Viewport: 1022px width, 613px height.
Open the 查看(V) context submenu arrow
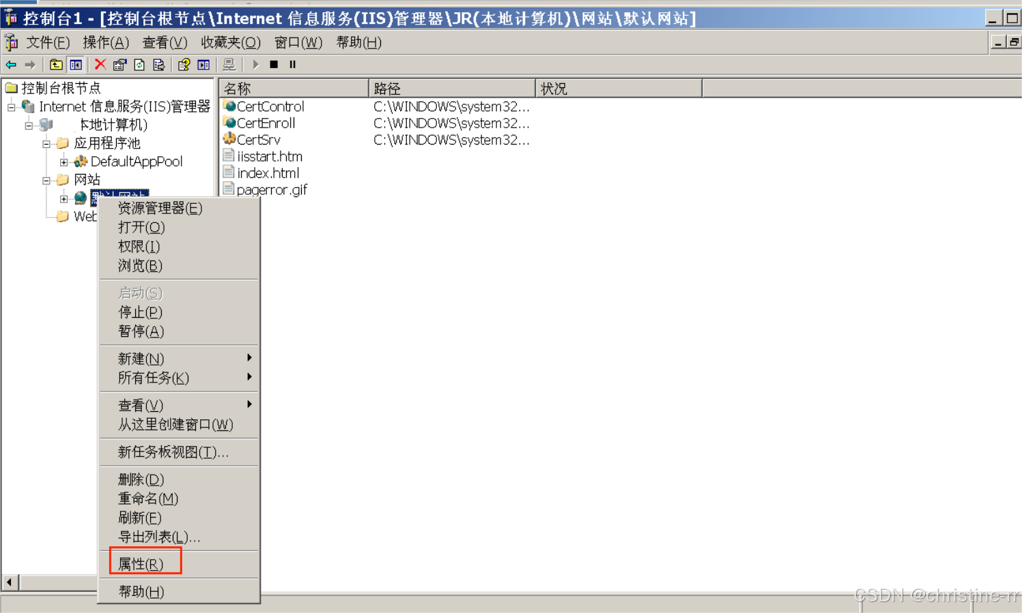pyautogui.click(x=249, y=404)
